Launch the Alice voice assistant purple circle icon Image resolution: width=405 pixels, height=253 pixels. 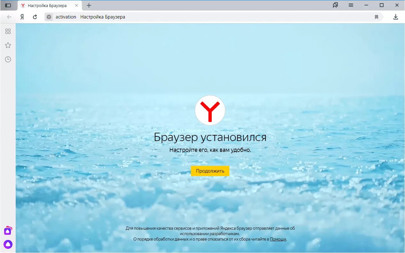8,244
